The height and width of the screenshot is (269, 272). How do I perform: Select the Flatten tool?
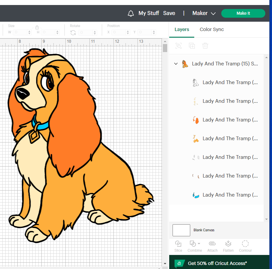(228, 246)
